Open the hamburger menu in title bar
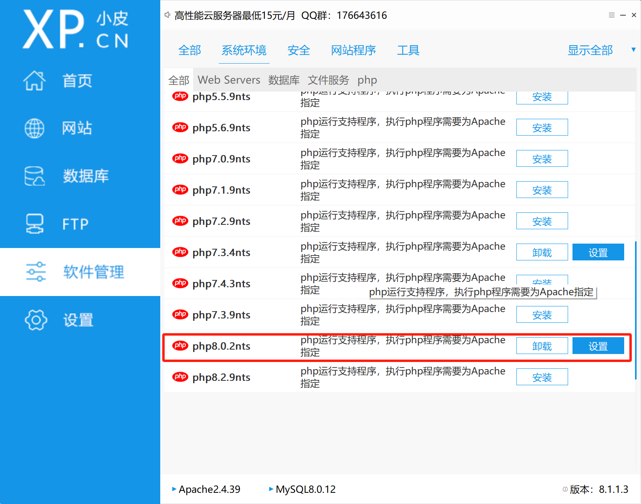Screen dimensions: 641x504 [611, 15]
